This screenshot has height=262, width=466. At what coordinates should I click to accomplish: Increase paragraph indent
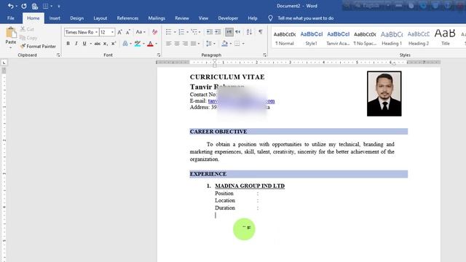pyautogui.click(x=218, y=32)
